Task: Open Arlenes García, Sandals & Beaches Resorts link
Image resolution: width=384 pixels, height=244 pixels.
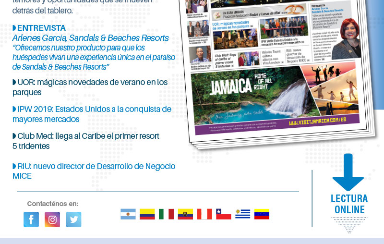Action: (90, 38)
